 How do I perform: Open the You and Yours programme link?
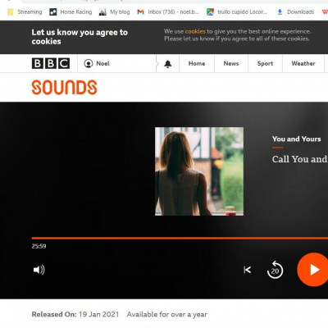pyautogui.click(x=297, y=139)
